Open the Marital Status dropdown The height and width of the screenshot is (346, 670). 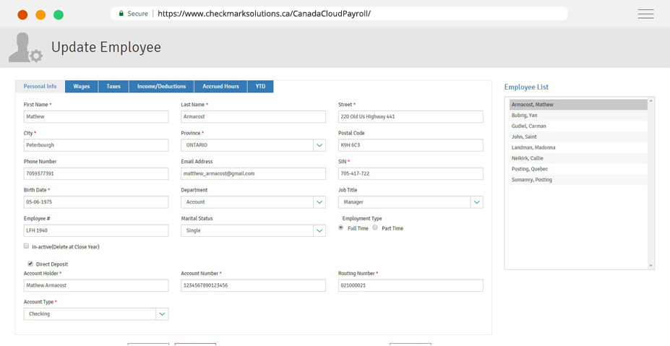(x=319, y=231)
